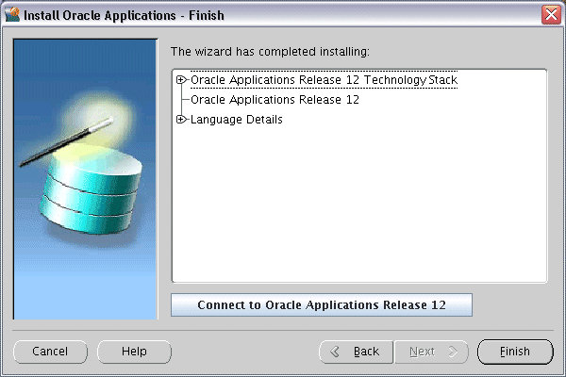The width and height of the screenshot is (566, 377).
Task: Click the Oracle installer icon in title bar
Action: click(x=12, y=15)
